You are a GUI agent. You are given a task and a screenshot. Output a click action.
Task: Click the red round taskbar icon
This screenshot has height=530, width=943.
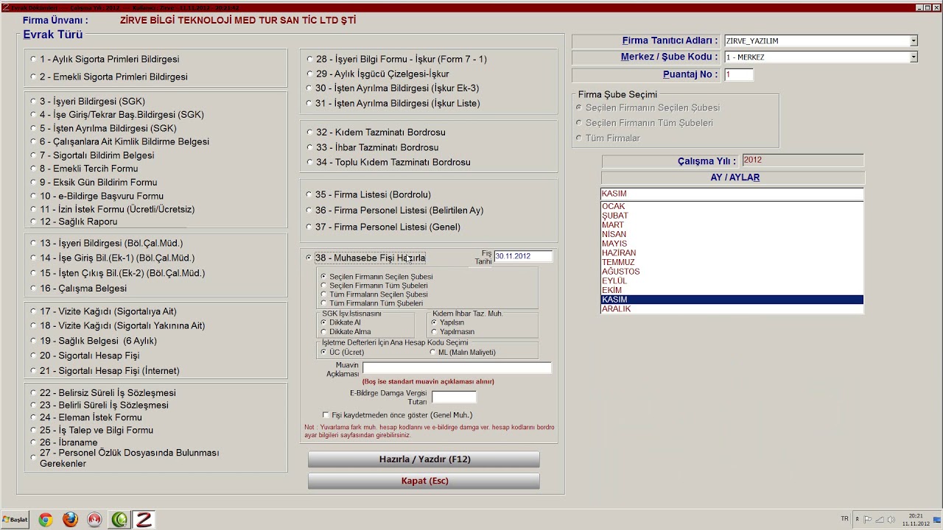(94, 520)
